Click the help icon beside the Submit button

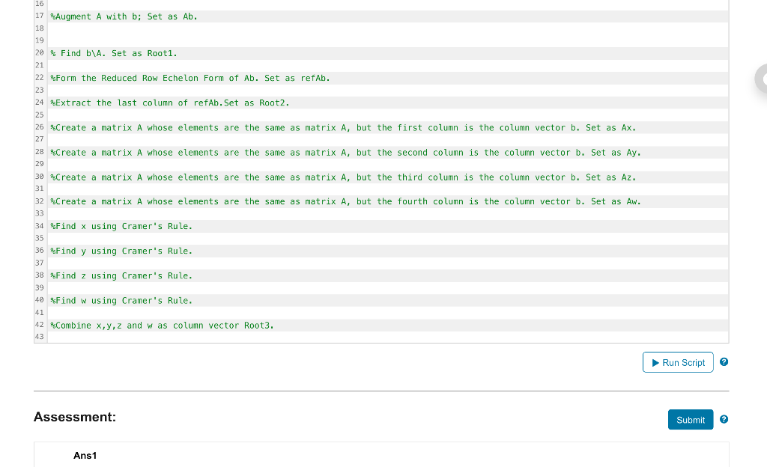coord(724,419)
